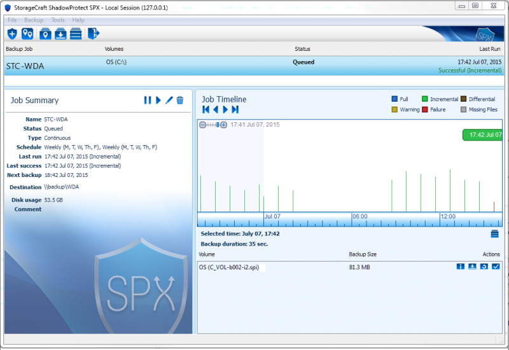The image size is (509, 350).
Task: Click the Type Continuous value
Action: click(57, 138)
